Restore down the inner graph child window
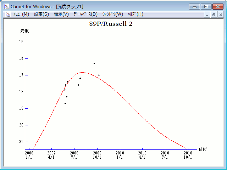The image size is (227, 170). pos(214,15)
